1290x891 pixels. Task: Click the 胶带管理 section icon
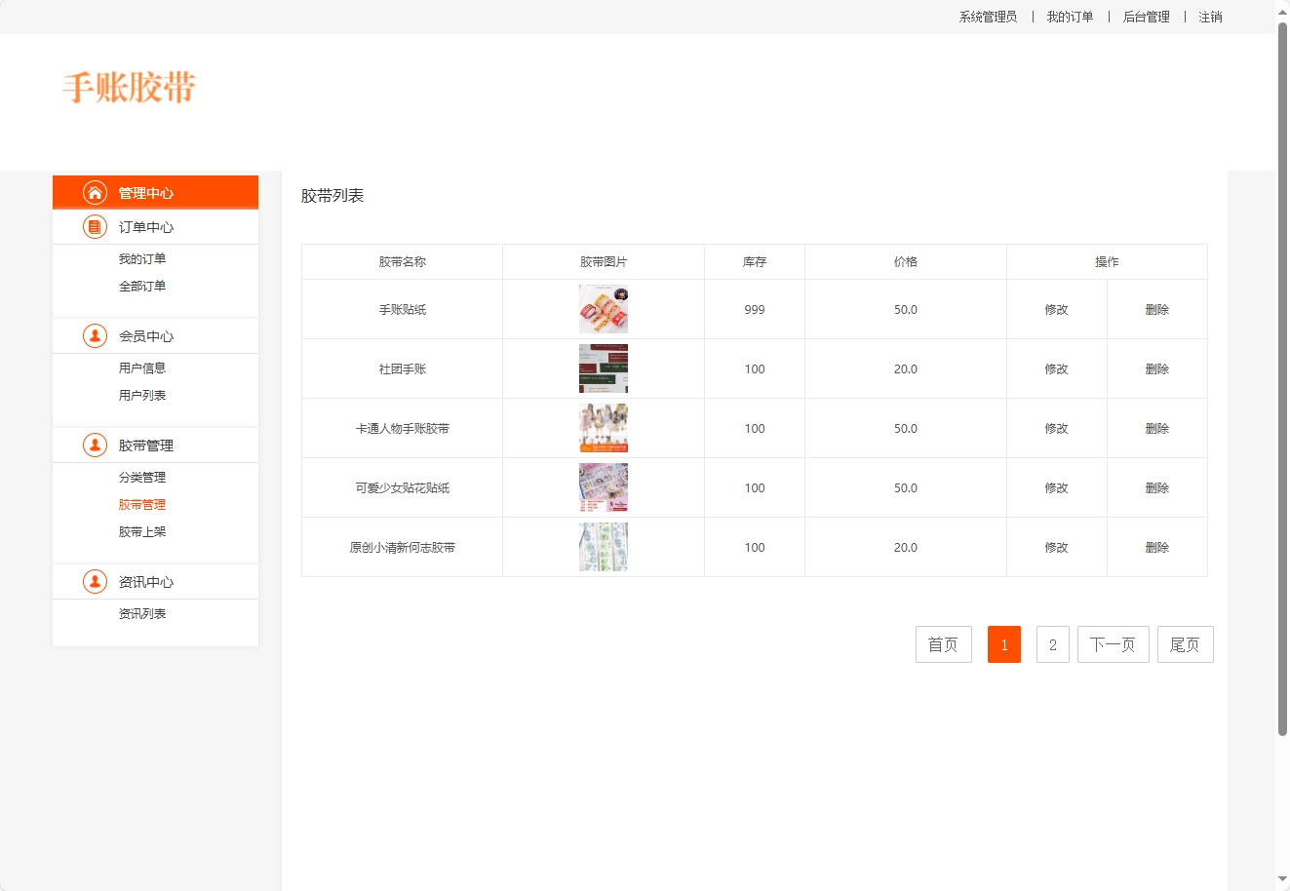tap(94, 445)
